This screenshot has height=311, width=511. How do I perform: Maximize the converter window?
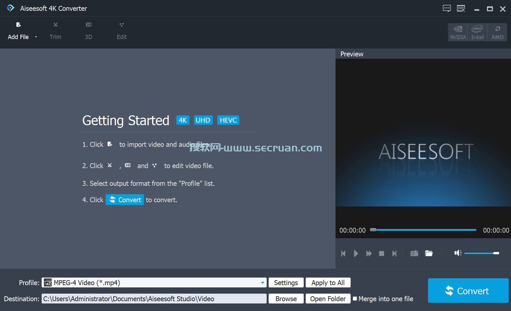(x=490, y=9)
